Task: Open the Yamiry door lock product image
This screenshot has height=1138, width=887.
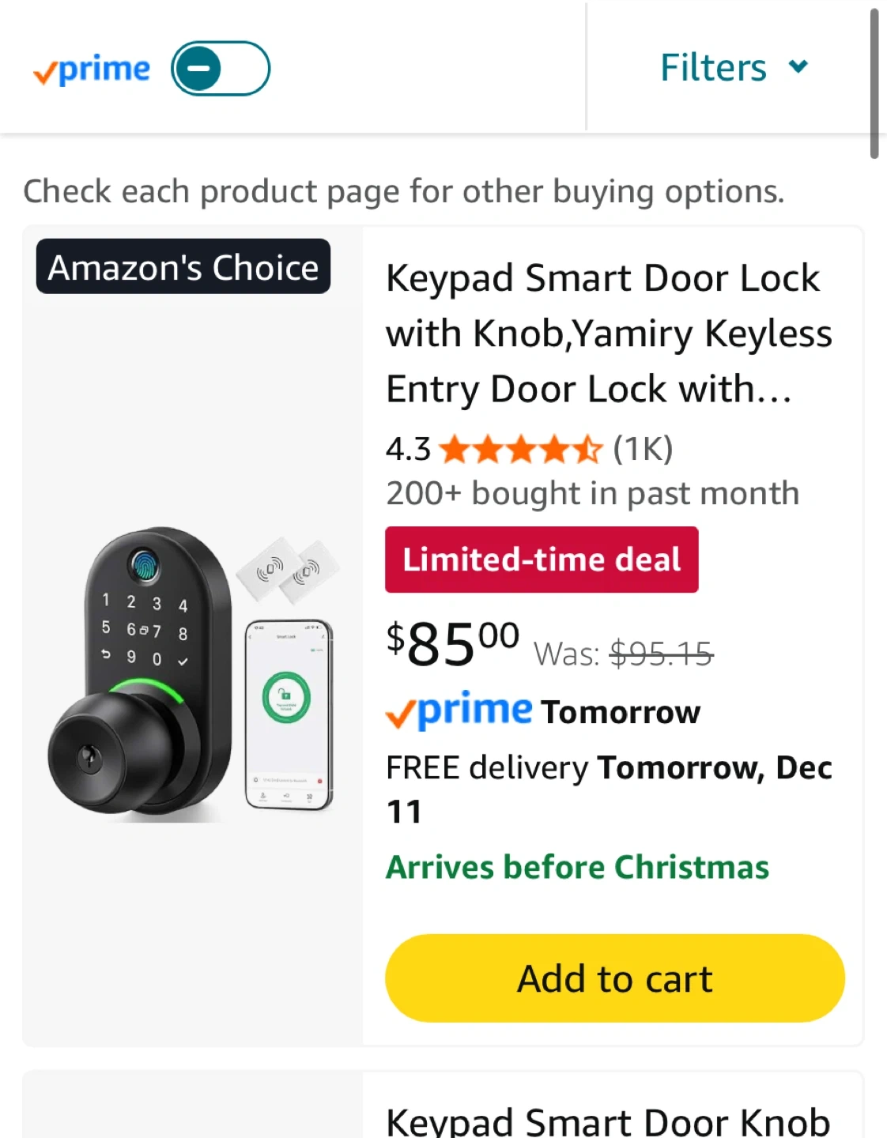Action: tap(193, 676)
